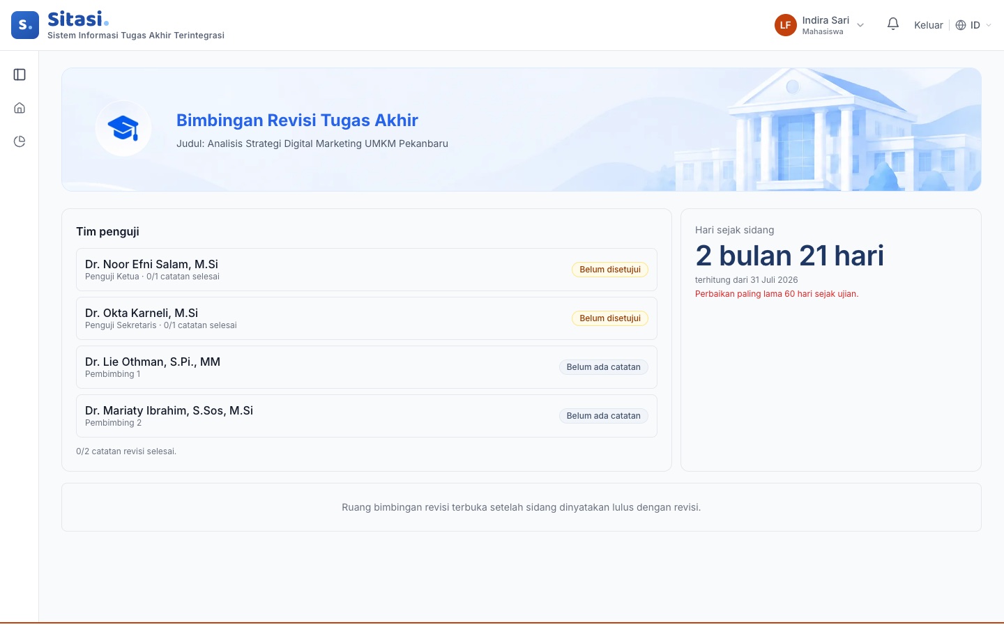
Task: Open the notifications bell
Action: tap(893, 24)
